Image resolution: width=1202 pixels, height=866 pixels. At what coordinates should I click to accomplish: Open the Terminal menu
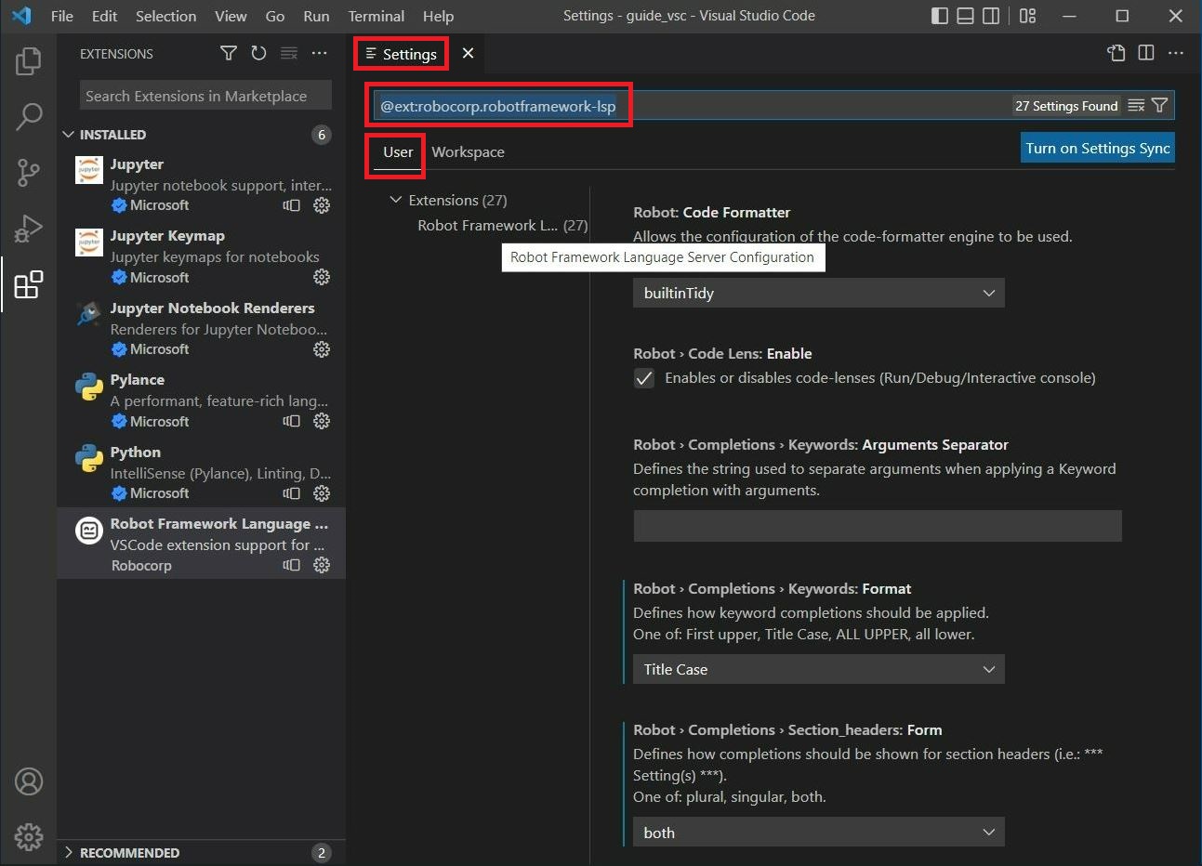376,16
